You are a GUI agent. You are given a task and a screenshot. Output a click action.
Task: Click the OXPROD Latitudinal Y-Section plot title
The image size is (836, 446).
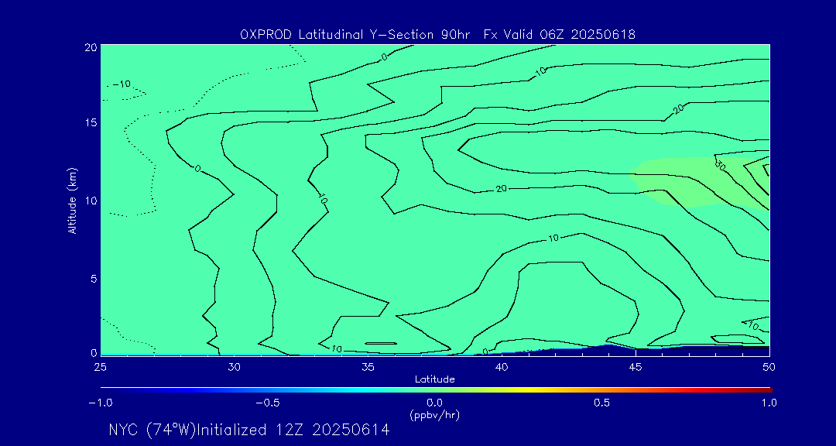(437, 35)
